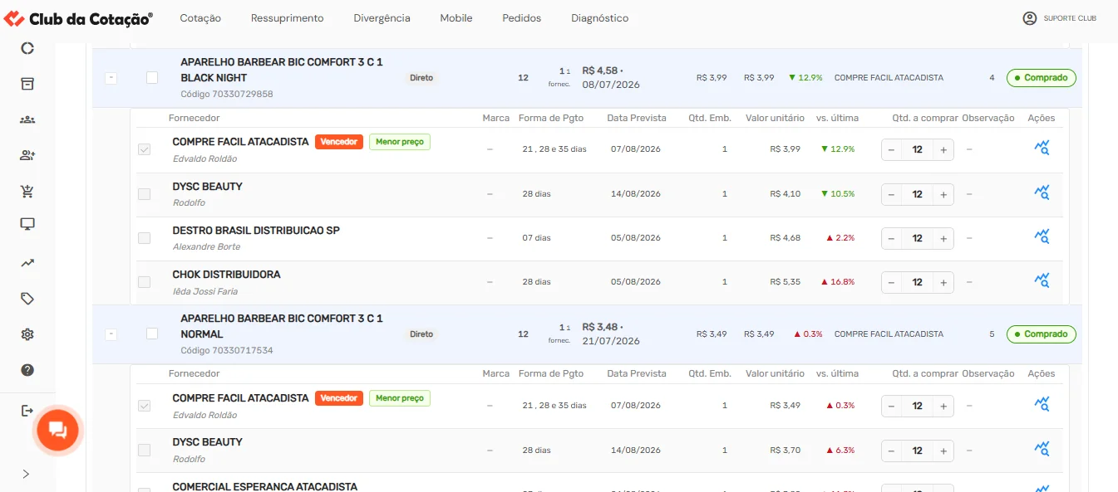Click the Club da Cotação logo
The width and height of the screenshot is (1118, 492).
(79, 18)
